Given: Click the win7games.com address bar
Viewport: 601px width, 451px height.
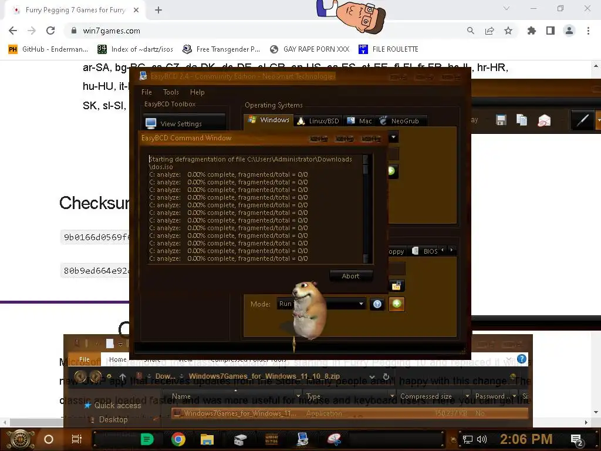Looking at the screenshot, I should [x=265, y=31].
